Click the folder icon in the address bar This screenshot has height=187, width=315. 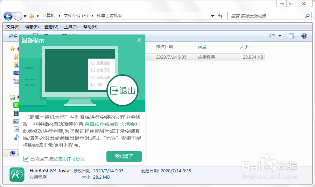coord(31,16)
